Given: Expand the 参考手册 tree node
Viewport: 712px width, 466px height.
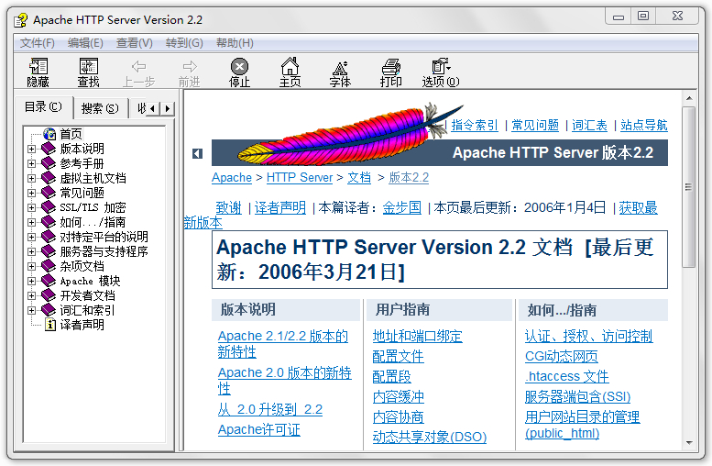Looking at the screenshot, I should point(31,163).
